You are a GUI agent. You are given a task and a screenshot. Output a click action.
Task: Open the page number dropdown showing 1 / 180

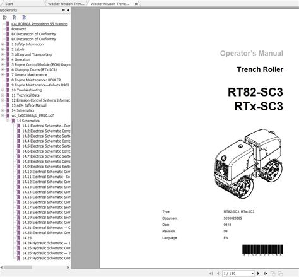[253, 273]
